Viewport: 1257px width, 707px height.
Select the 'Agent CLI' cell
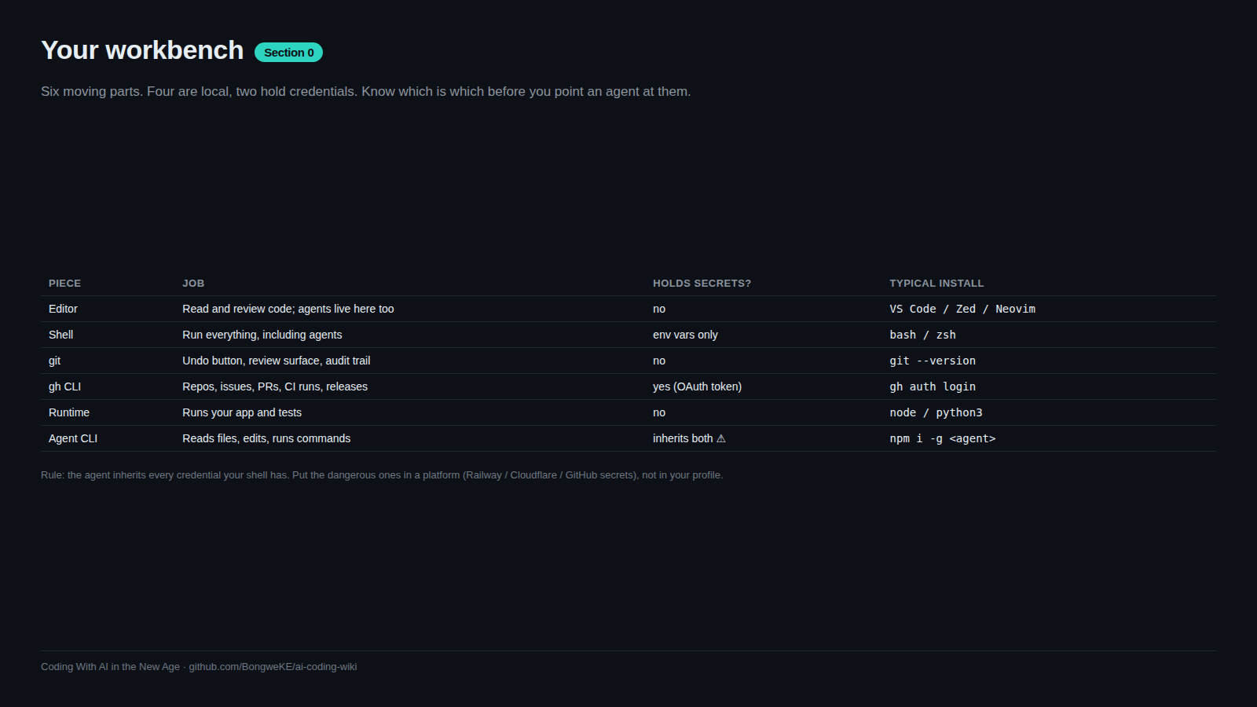pyautogui.click(x=73, y=438)
